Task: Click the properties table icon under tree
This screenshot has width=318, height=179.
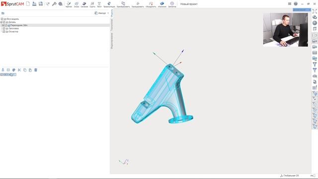Action: pyautogui.click(x=8, y=70)
